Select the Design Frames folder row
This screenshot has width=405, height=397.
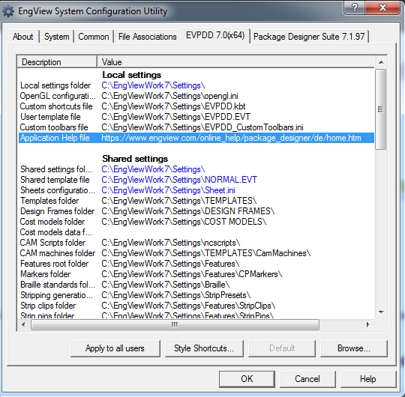(x=196, y=211)
